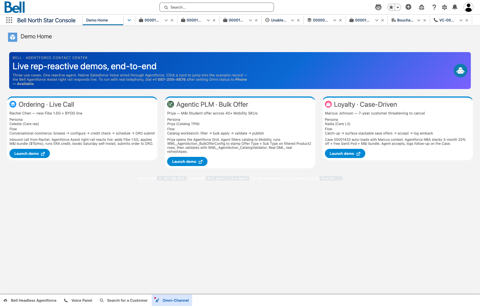This screenshot has height=306, width=480.
Task: Open the Astro mascot icon in header
Action: pyautogui.click(x=378, y=7)
